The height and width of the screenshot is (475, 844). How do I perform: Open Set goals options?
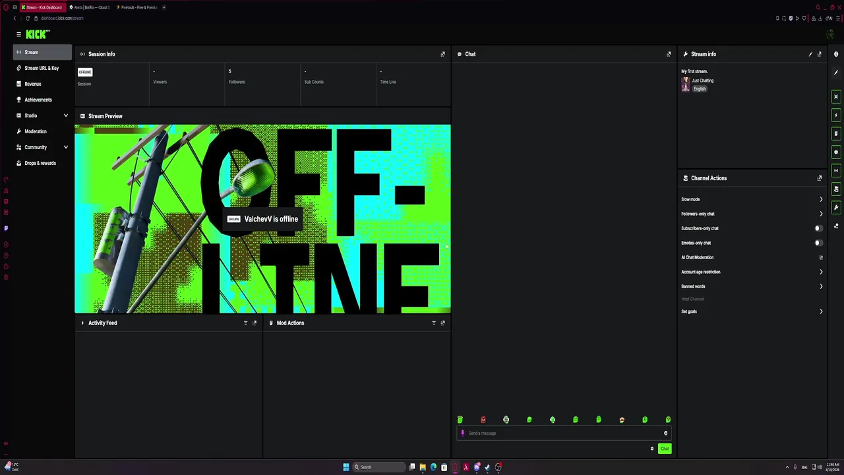[x=752, y=311]
